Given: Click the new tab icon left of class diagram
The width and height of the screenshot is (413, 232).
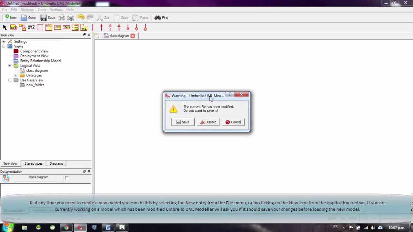Looking at the screenshot, I should tap(97, 36).
